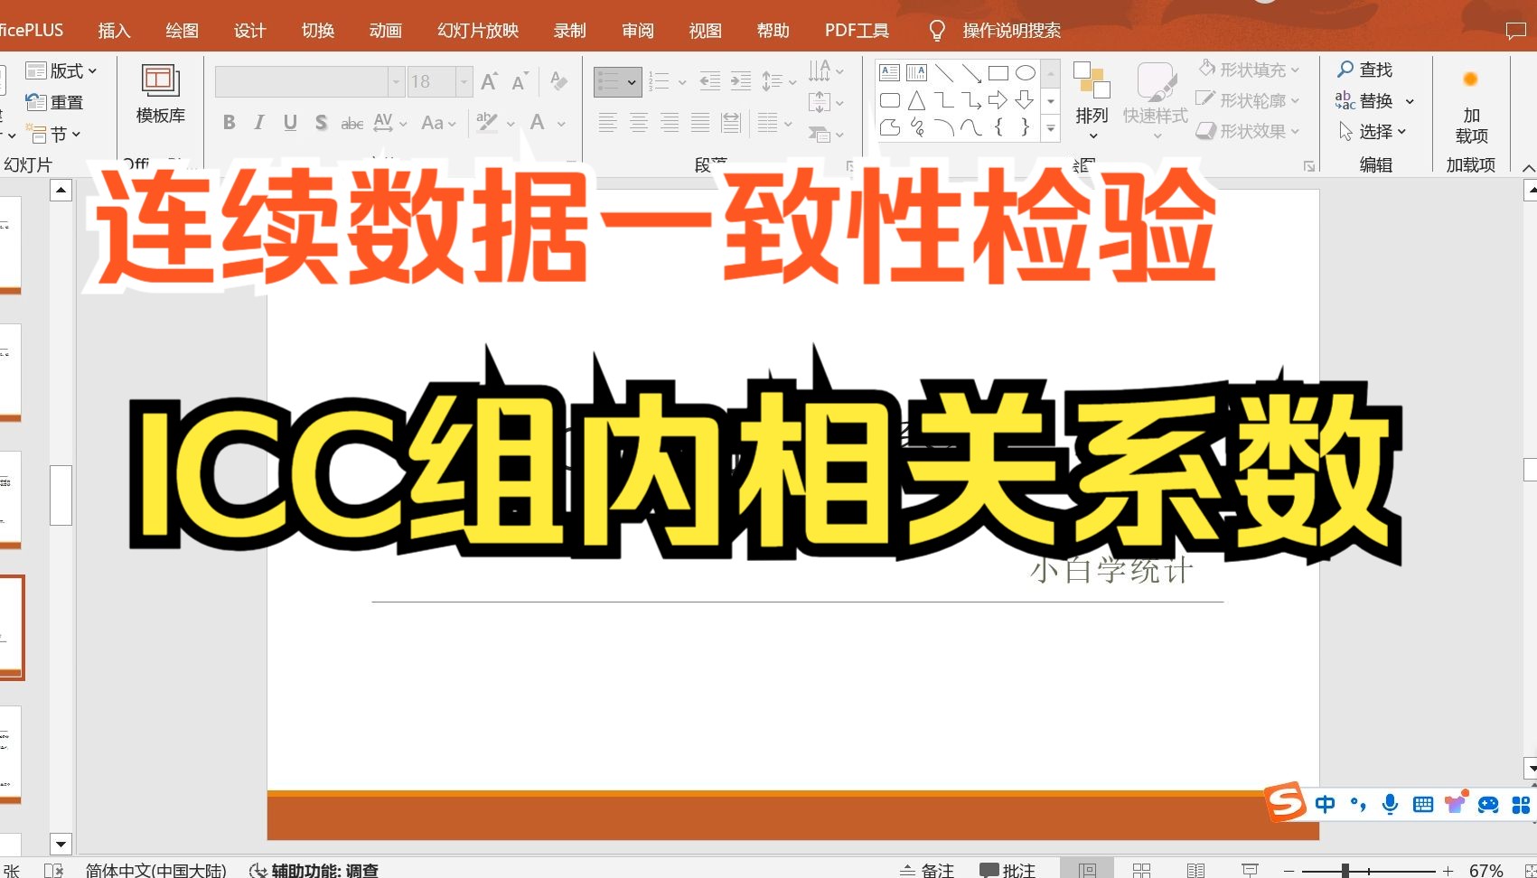Toggle Italic formatting

(259, 123)
